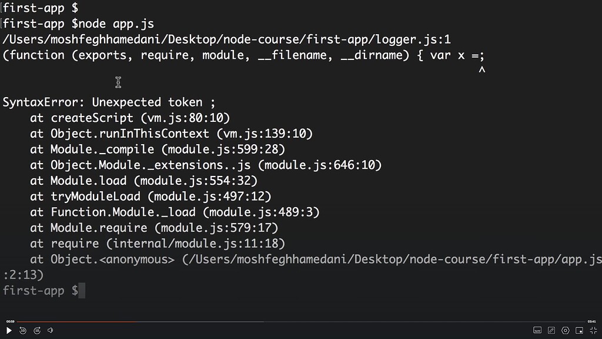602x339 pixels.
Task: Open the annotation pencil tool
Action: click(x=551, y=330)
